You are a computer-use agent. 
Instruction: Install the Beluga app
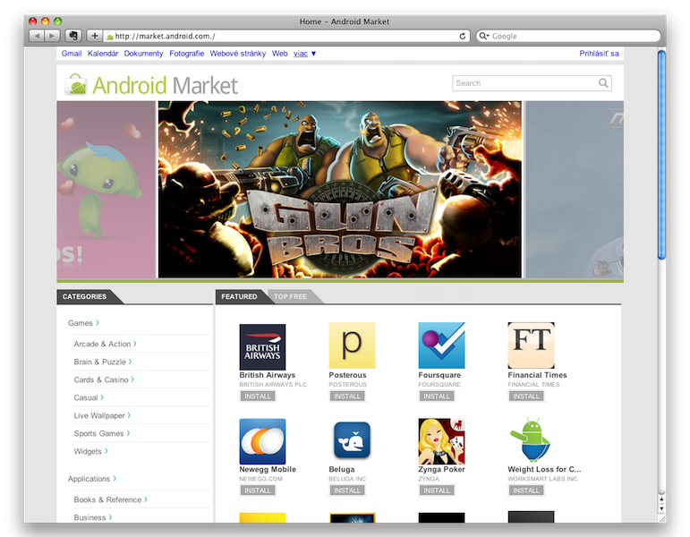coord(347,490)
